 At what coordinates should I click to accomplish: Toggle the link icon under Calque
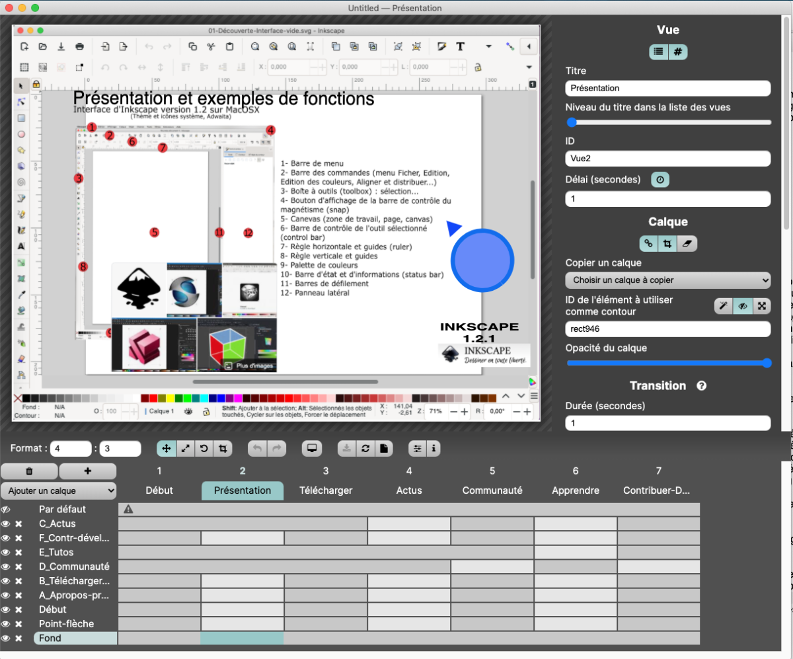point(648,243)
